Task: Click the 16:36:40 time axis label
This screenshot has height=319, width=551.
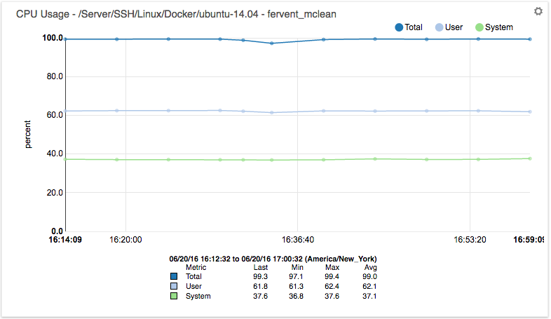Action: click(x=298, y=240)
